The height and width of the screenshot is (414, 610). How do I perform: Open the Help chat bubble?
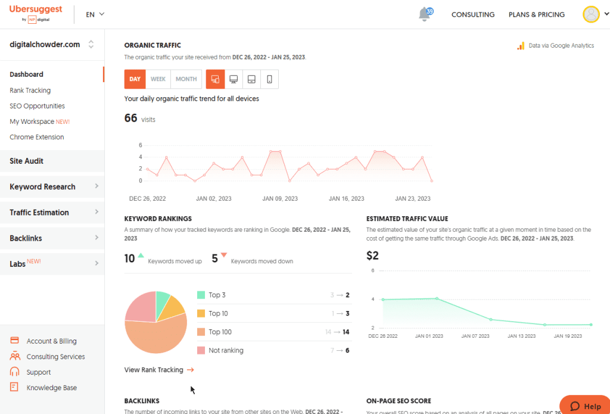click(x=585, y=406)
